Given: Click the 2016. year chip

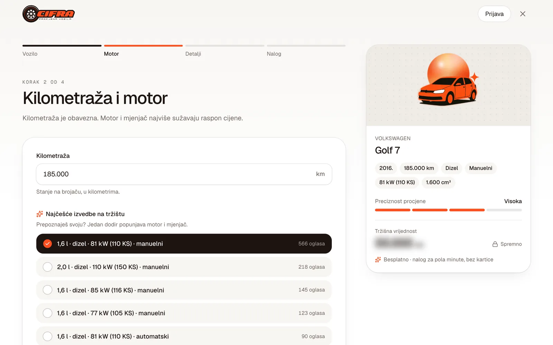Looking at the screenshot, I should click(386, 168).
